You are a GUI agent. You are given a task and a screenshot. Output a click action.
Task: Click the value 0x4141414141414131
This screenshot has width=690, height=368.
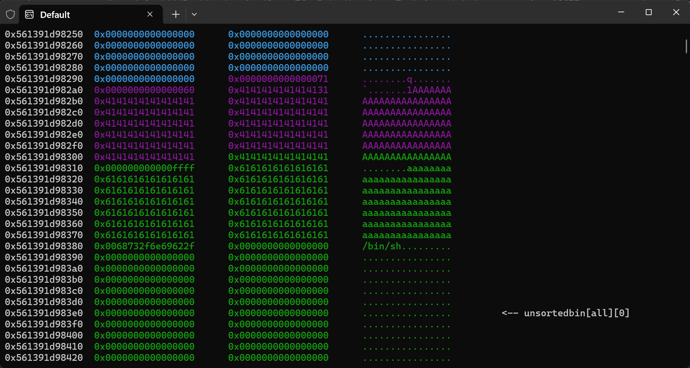pyautogui.click(x=278, y=90)
